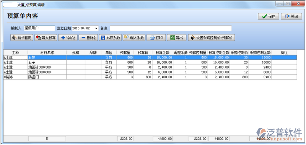
Task: Add a row using 添加 button
Action: point(68,37)
